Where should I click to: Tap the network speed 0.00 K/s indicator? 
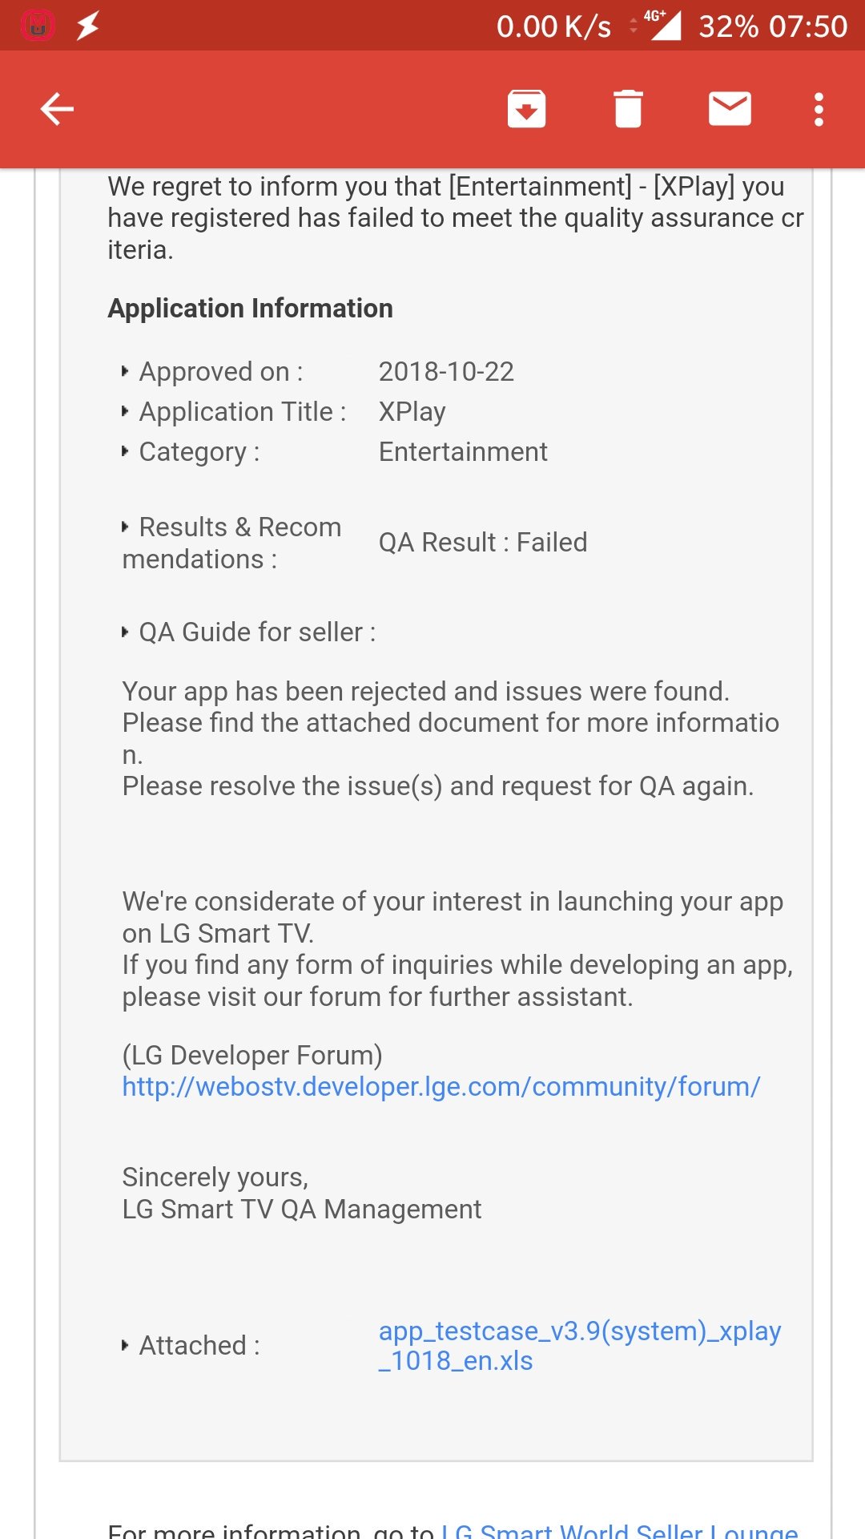[x=553, y=26]
